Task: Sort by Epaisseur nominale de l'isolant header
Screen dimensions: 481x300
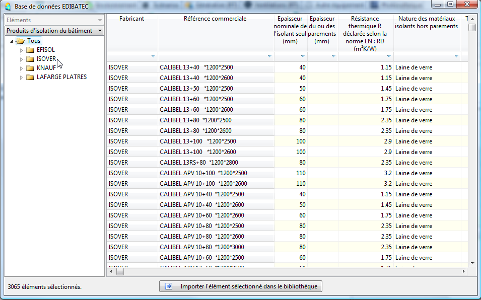Action: pos(291,33)
